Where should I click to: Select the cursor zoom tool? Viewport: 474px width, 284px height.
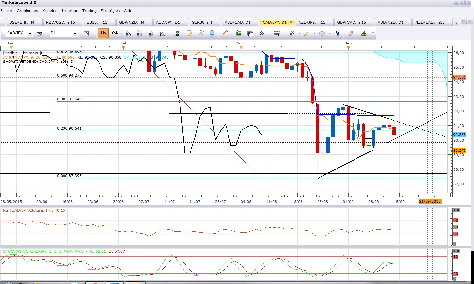[x=151, y=33]
